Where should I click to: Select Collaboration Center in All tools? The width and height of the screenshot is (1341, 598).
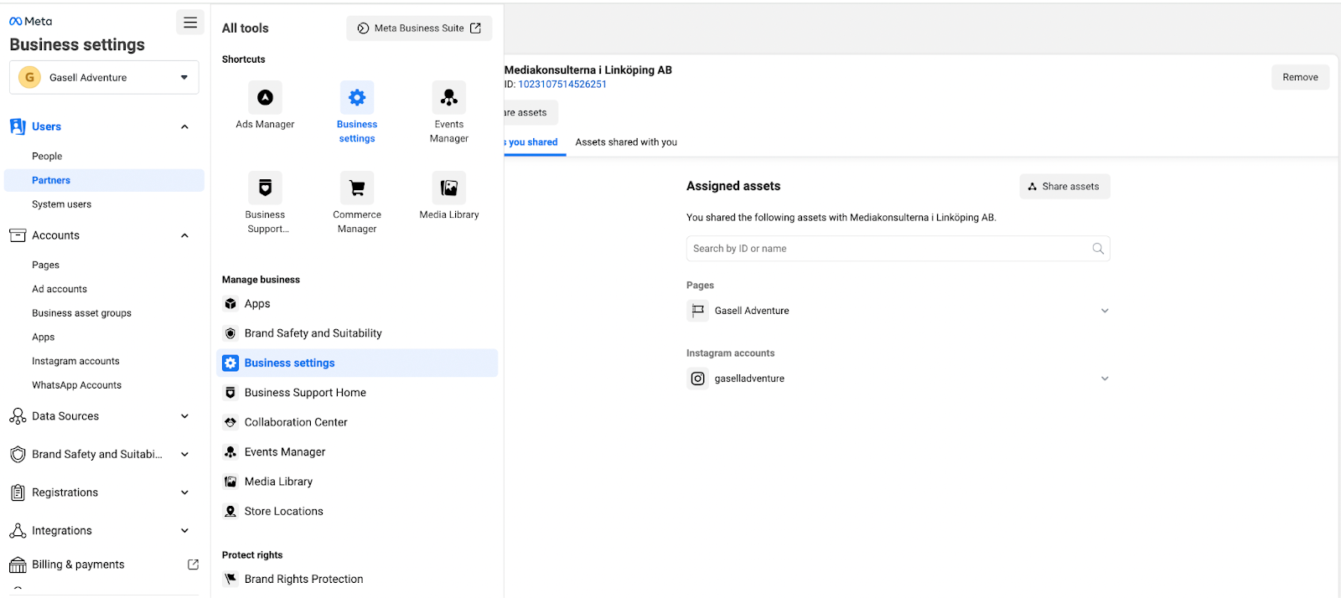pos(357,422)
